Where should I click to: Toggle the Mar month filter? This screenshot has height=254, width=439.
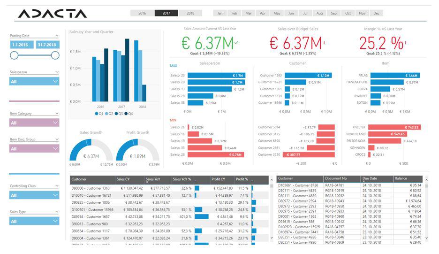248,13
